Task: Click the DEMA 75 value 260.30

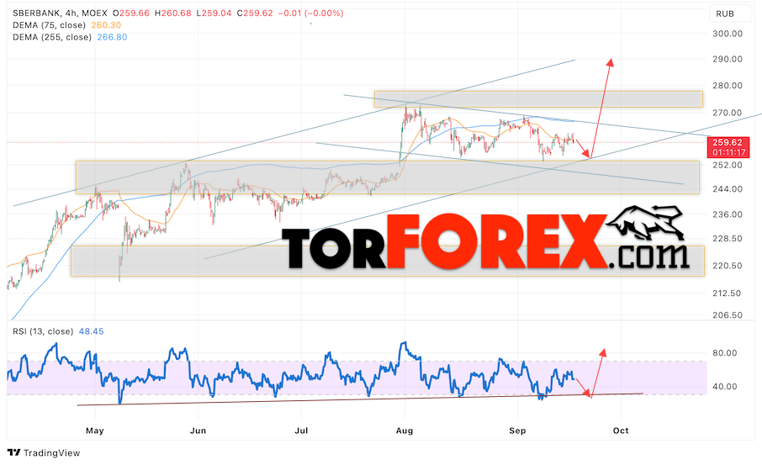Action: click(106, 25)
